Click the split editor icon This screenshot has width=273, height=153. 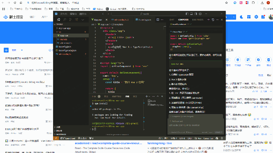(158, 20)
